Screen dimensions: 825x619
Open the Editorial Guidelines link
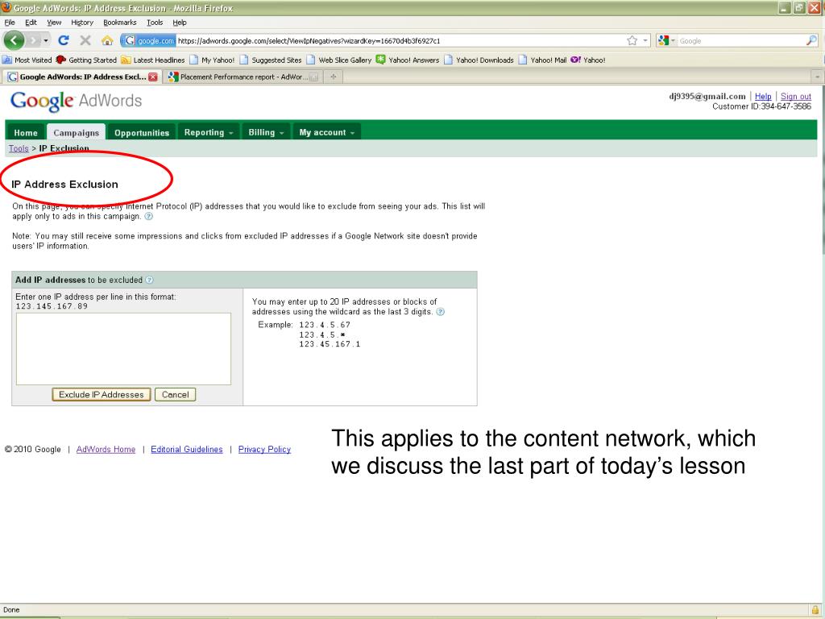[x=187, y=450]
